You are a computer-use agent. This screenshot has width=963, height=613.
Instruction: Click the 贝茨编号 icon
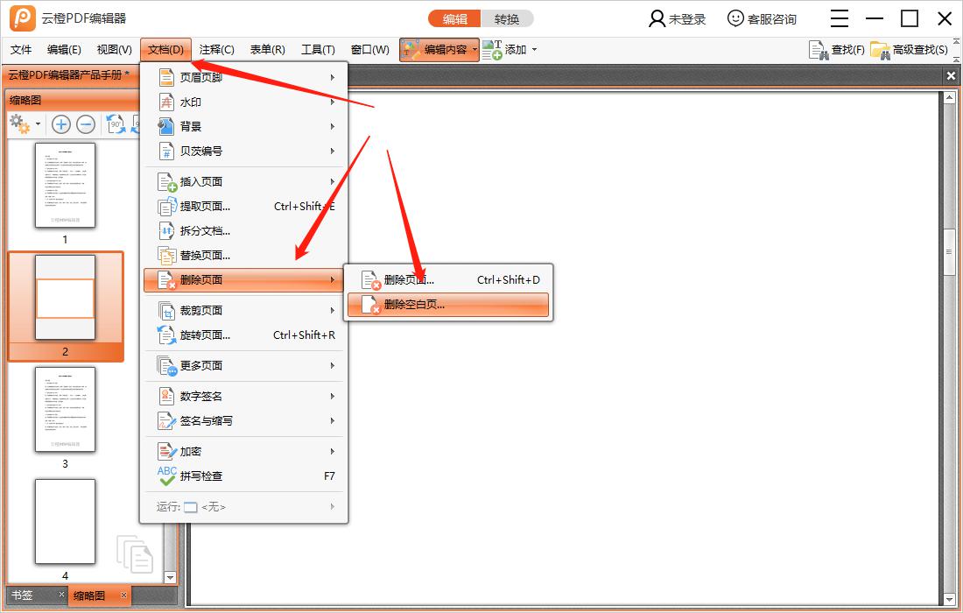coord(166,151)
